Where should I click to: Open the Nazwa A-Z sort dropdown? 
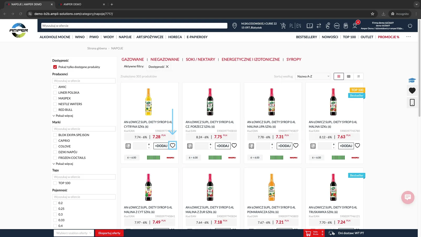click(x=313, y=76)
